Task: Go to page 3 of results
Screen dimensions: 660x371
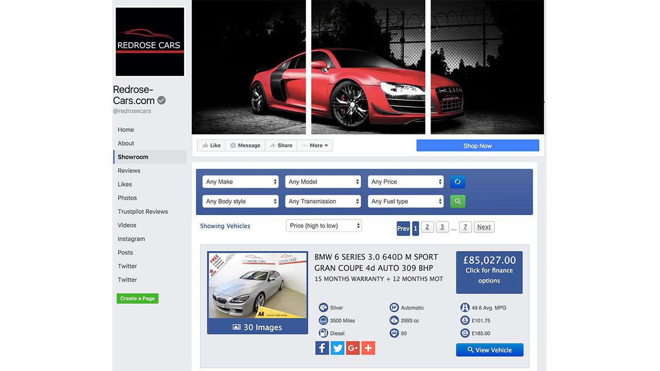Action: pyautogui.click(x=442, y=227)
